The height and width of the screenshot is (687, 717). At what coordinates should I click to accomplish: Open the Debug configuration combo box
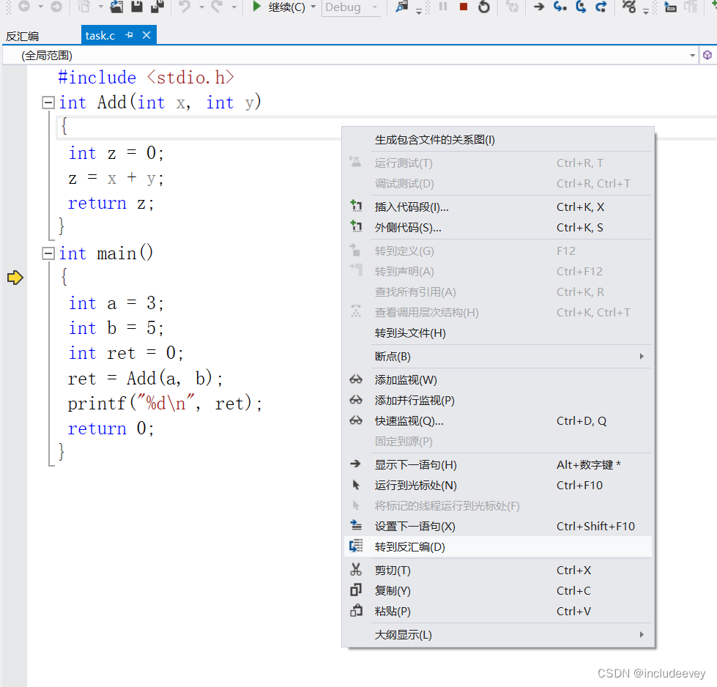pos(351,7)
